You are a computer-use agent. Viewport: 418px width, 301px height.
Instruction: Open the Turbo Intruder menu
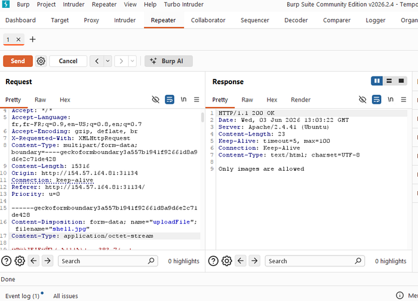point(184,5)
